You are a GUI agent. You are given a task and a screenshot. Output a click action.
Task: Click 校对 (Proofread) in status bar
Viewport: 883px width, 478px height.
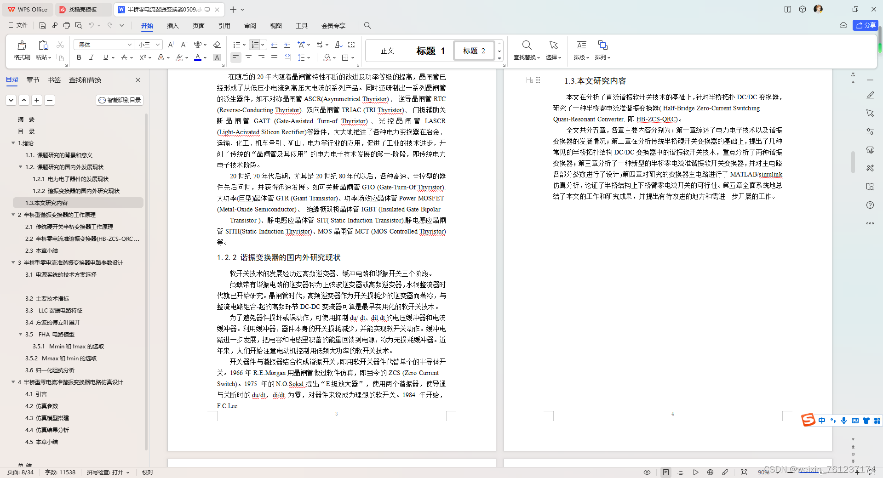point(148,472)
